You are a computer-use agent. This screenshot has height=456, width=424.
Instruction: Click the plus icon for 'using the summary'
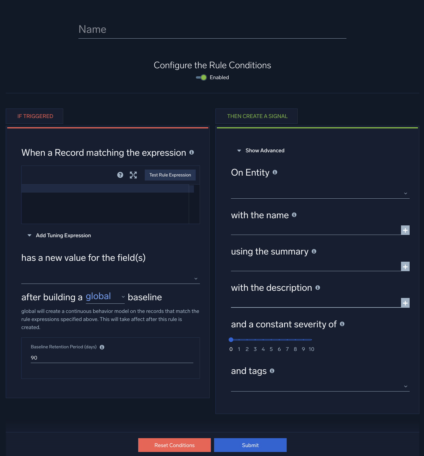[405, 267]
